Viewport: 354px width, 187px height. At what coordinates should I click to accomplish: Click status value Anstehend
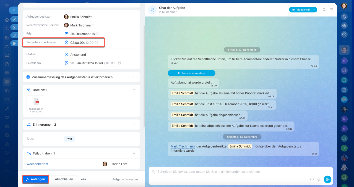[78, 55]
